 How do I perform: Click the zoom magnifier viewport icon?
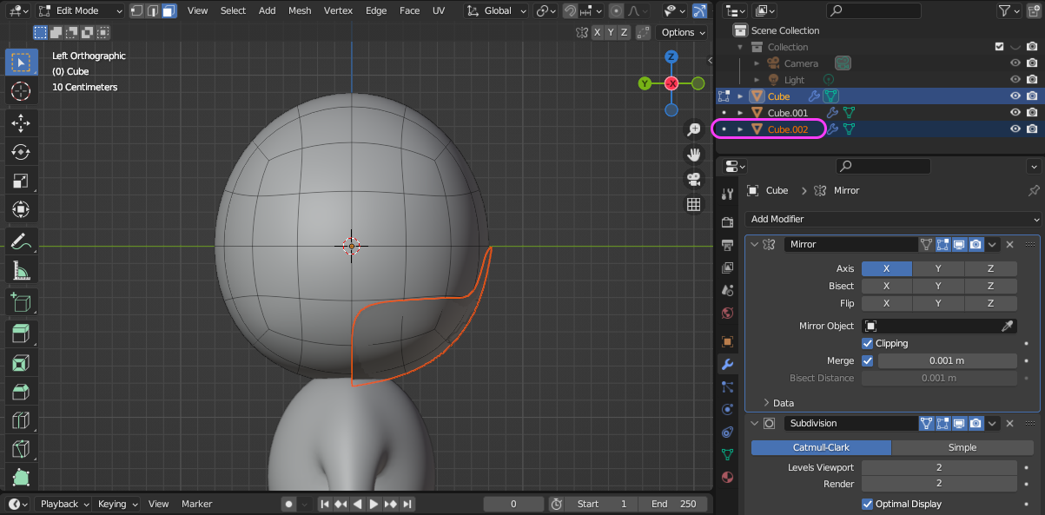693,129
